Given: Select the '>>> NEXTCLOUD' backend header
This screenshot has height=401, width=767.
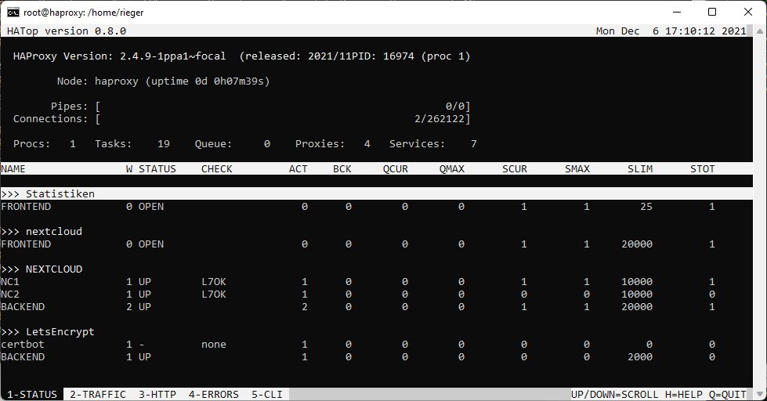Looking at the screenshot, I should click(x=42, y=269).
